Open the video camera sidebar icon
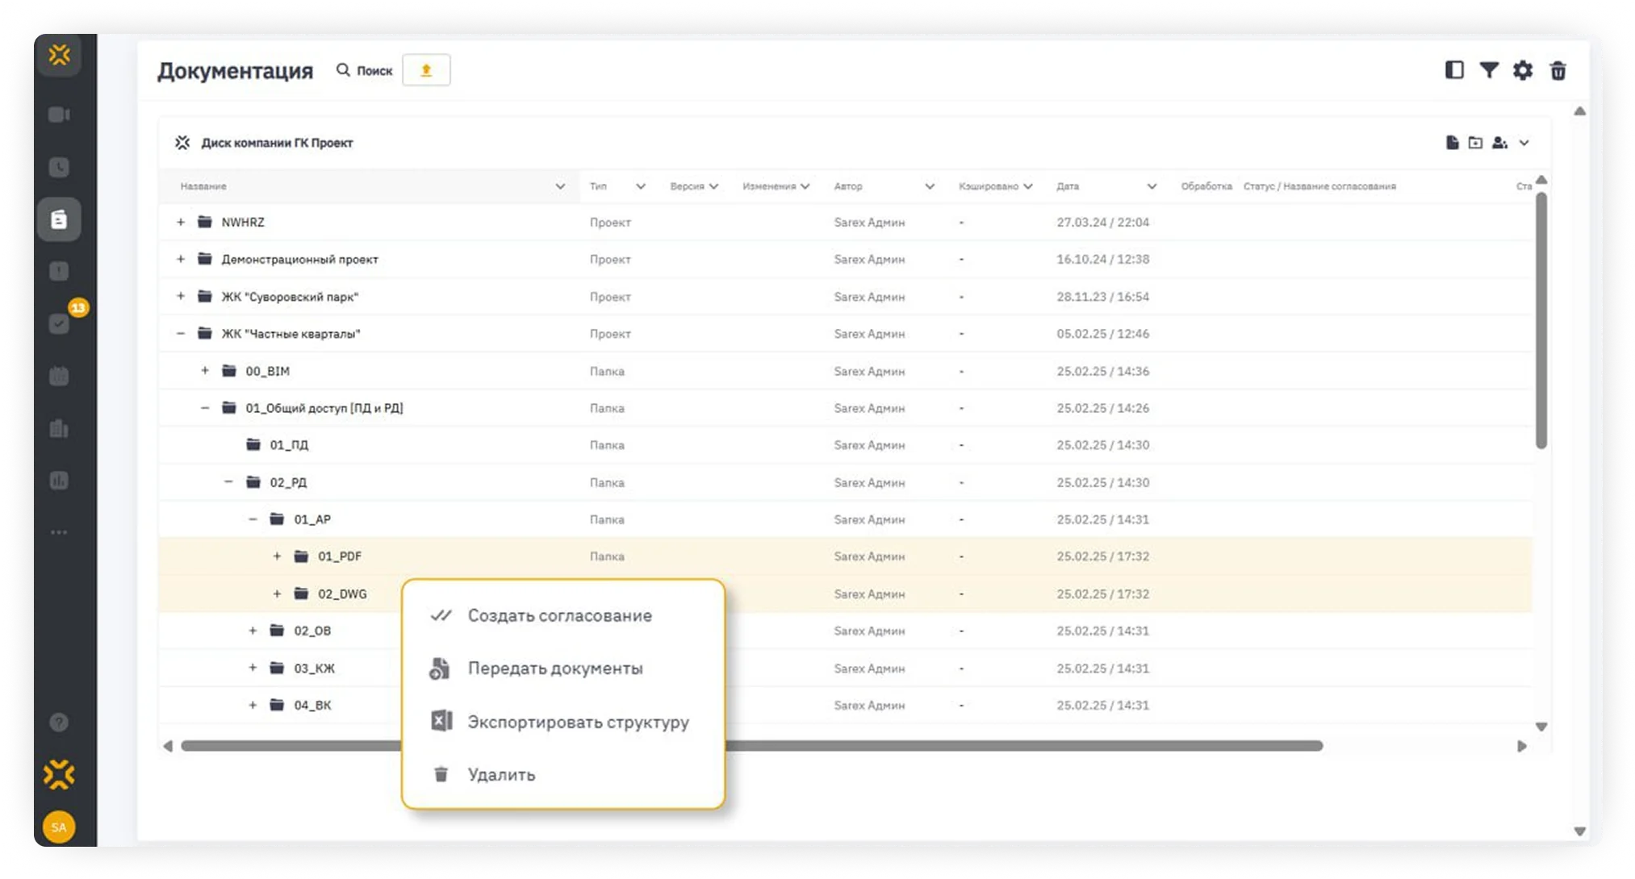Image resolution: width=1635 pixels, height=879 pixels. tap(59, 115)
